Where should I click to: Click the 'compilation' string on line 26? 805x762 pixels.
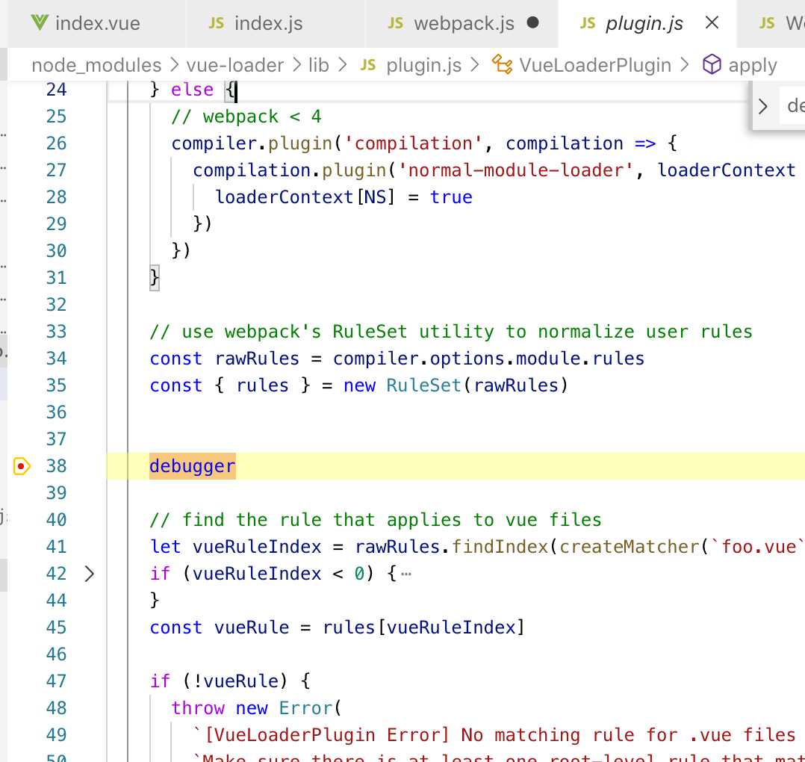pos(413,143)
